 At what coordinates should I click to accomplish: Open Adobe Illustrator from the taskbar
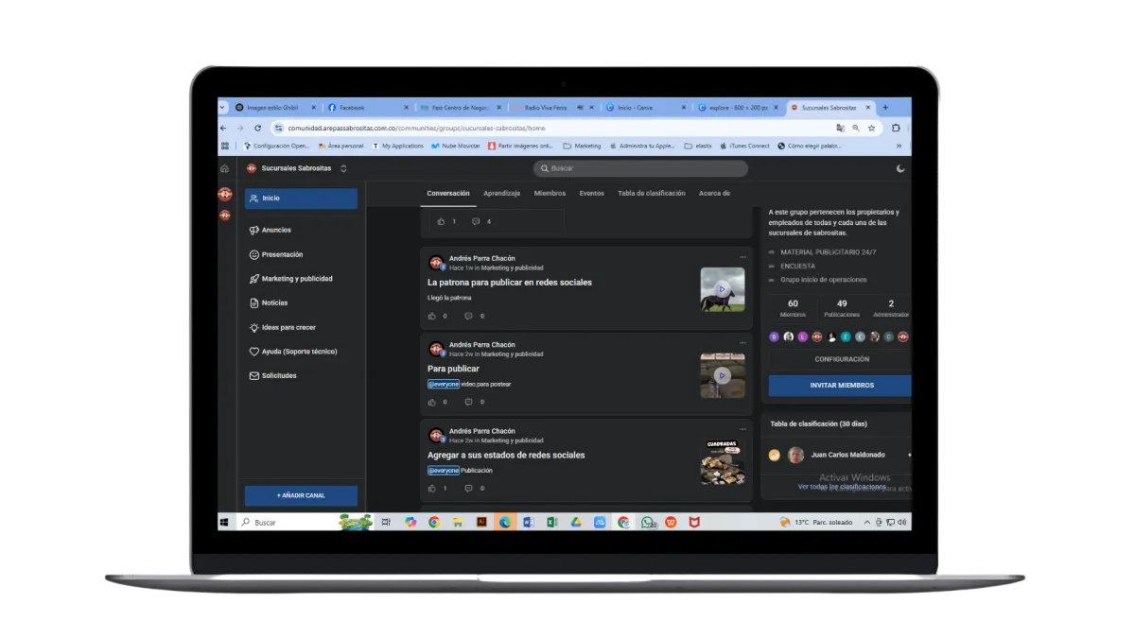coord(480,522)
